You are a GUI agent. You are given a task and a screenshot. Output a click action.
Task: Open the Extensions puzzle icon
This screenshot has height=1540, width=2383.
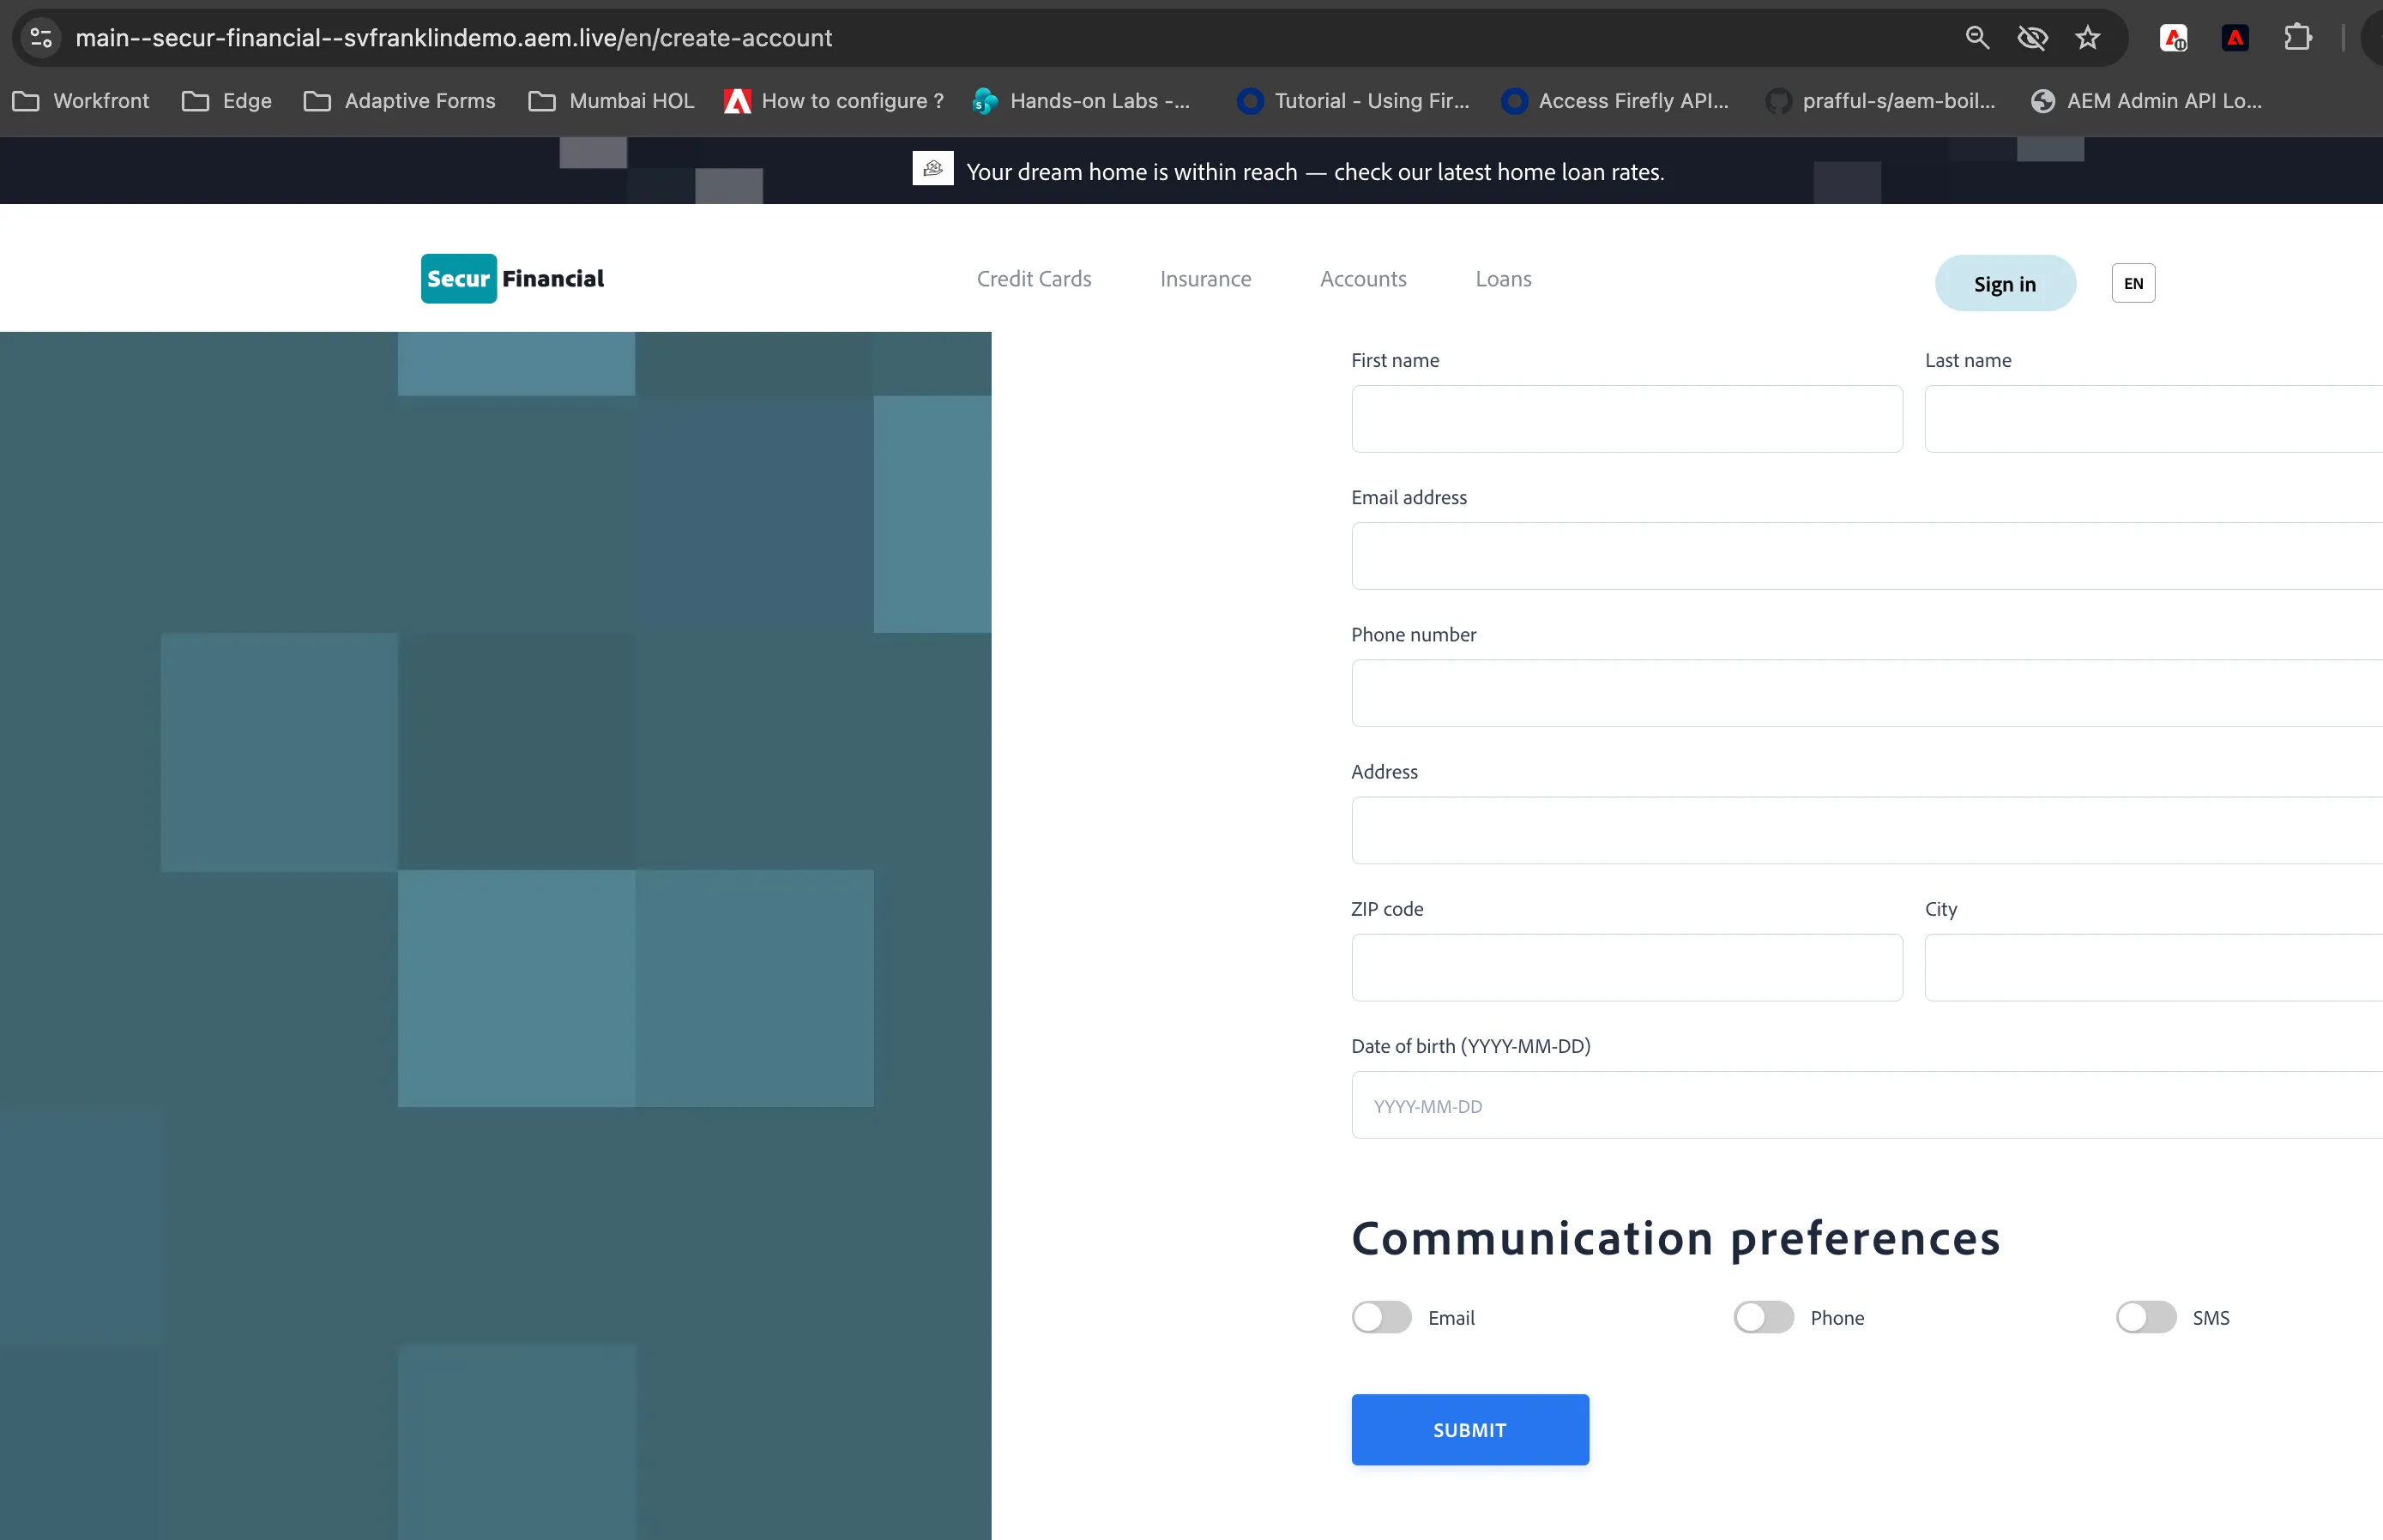coord(2298,38)
